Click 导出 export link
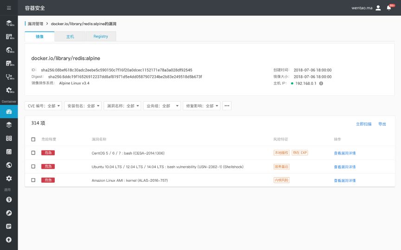The width and height of the screenshot is (401, 250). 382,124
